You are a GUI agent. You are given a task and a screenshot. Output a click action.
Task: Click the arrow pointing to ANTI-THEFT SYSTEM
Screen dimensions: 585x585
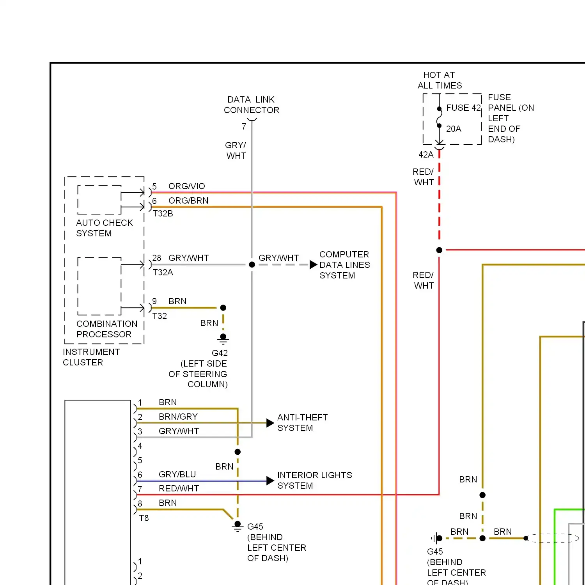point(270,423)
